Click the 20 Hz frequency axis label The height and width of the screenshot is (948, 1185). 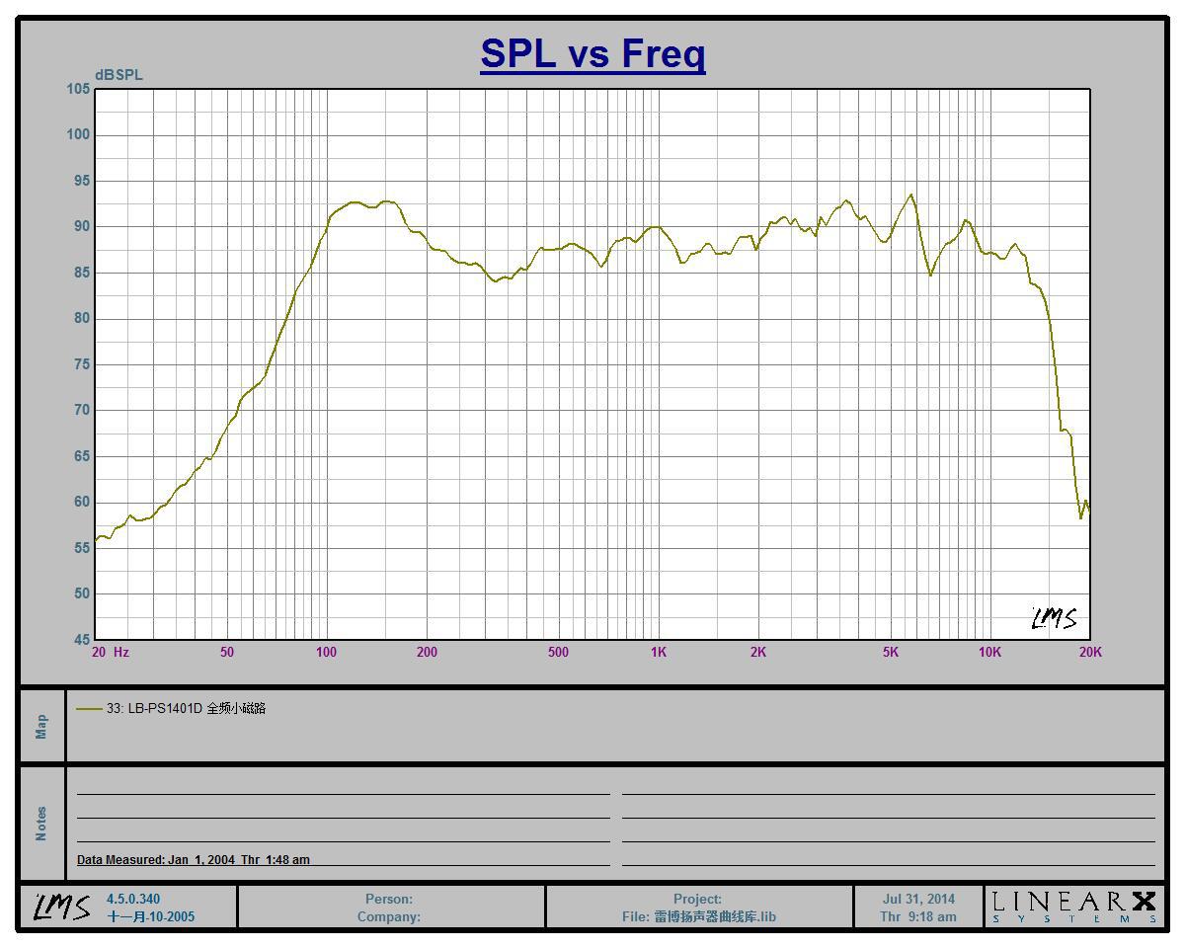pyautogui.click(x=111, y=652)
